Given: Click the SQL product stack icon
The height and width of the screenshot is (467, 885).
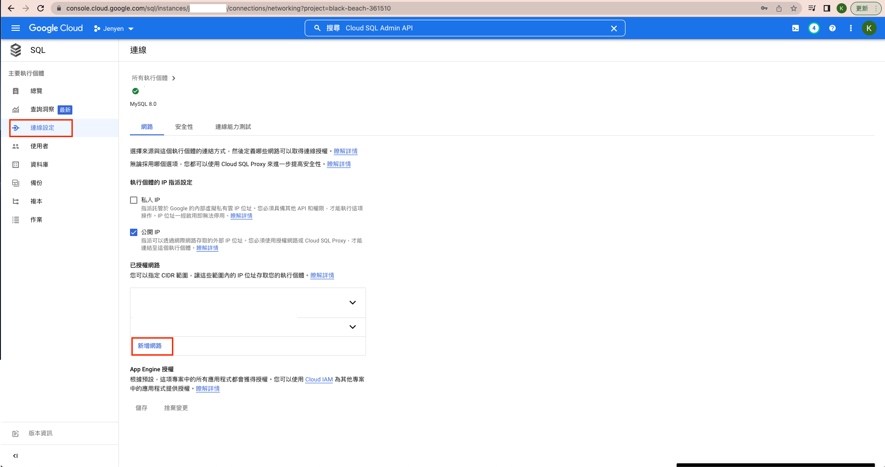Looking at the screenshot, I should [x=16, y=50].
